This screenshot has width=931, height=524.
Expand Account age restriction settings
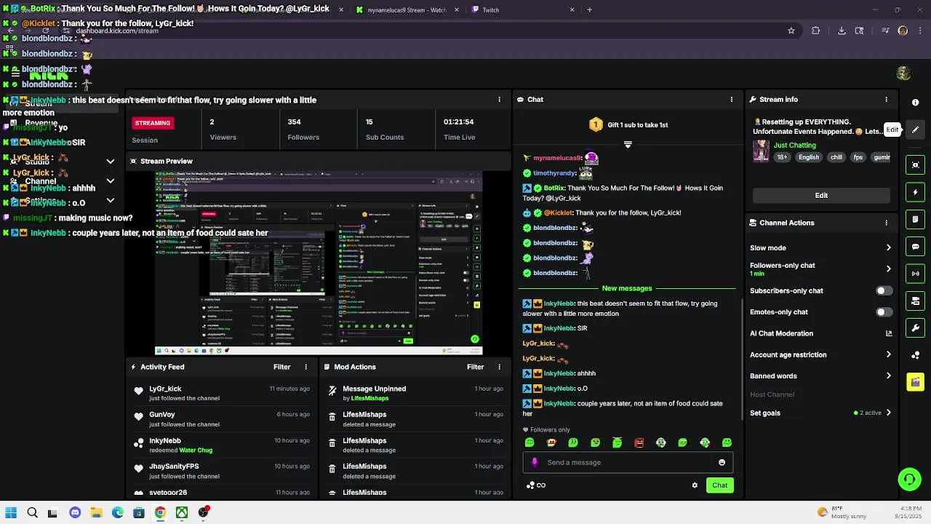pos(888,355)
